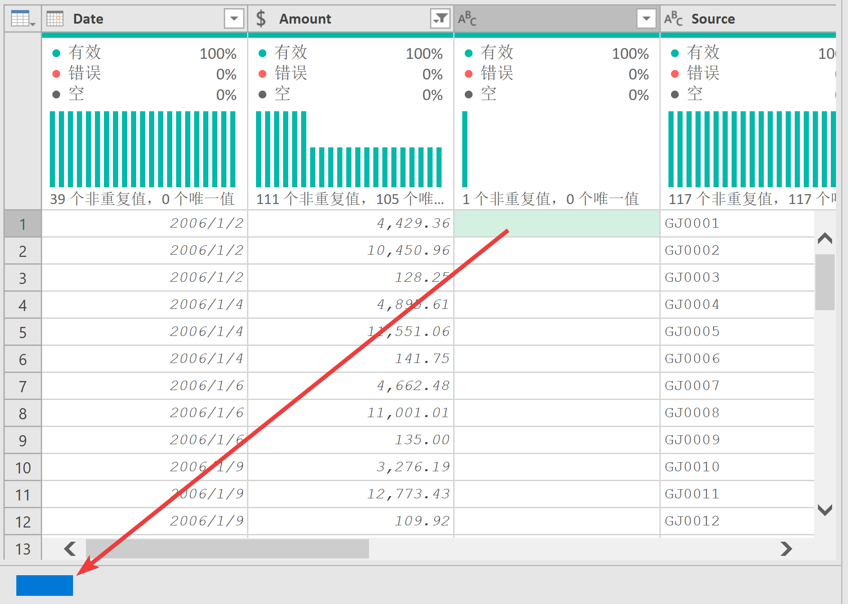Expand the Date column filter dropdown
Screen dimensions: 848x604
point(234,19)
